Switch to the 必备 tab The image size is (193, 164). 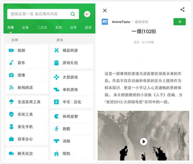click(x=25, y=27)
